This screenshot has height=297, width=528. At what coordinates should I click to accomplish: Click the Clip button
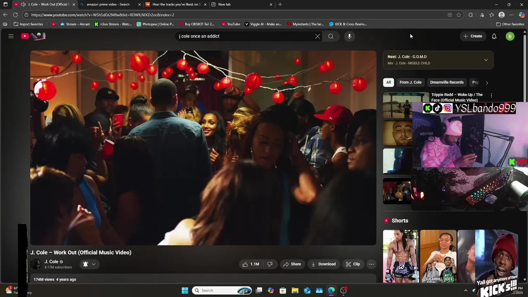coord(353,264)
